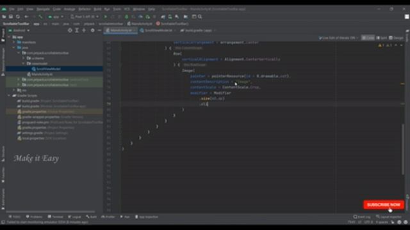
Task: Click the Sync/Reload toolbar icon
Action: click(18, 17)
